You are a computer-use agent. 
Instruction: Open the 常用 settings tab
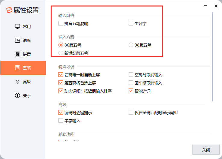[23, 26]
